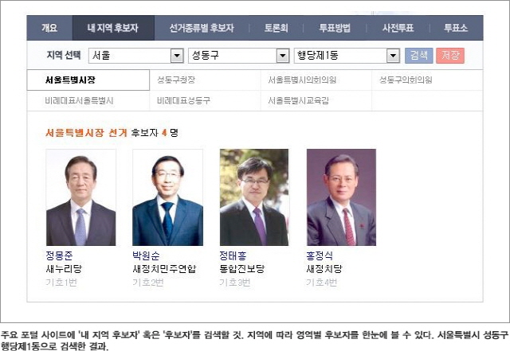Image resolution: width=510 pixels, height=351 pixels.
Task: Expand the 성동구 district dropdown
Action: pyautogui.click(x=239, y=56)
